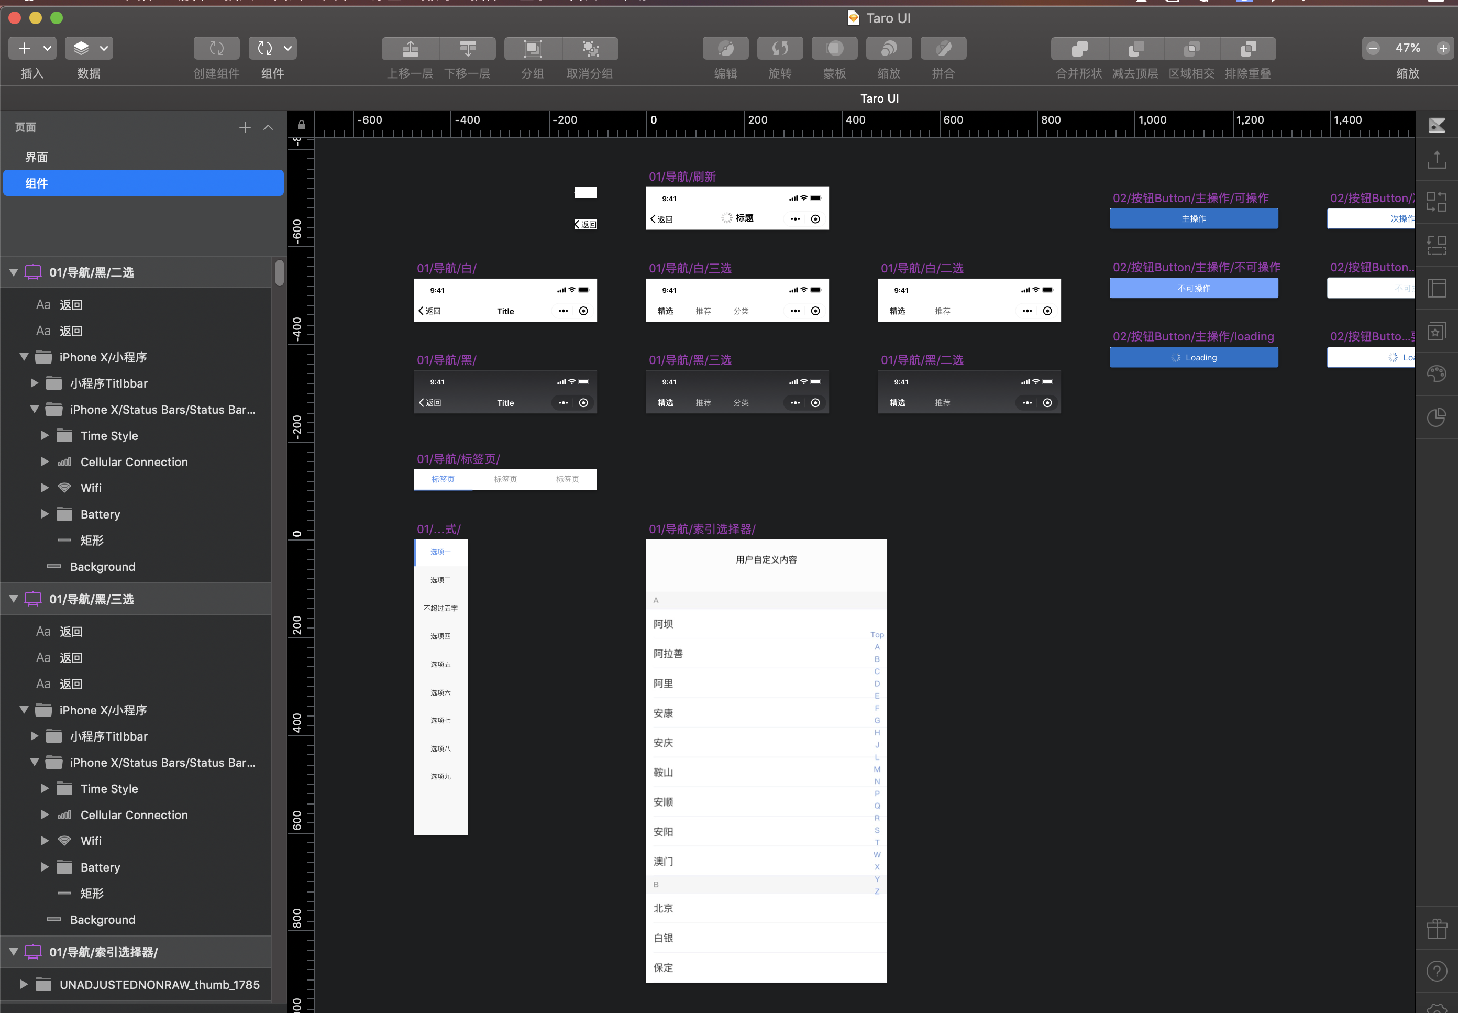
Task: Zoom in with the plus button
Action: [1443, 48]
